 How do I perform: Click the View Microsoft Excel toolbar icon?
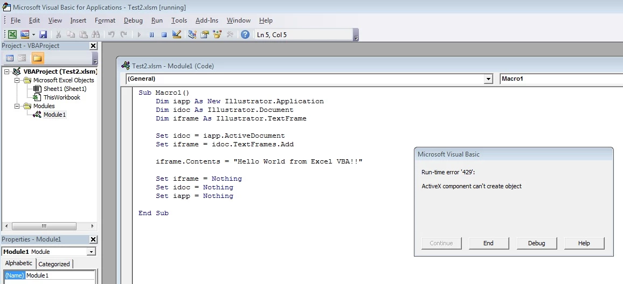pyautogui.click(x=12, y=34)
